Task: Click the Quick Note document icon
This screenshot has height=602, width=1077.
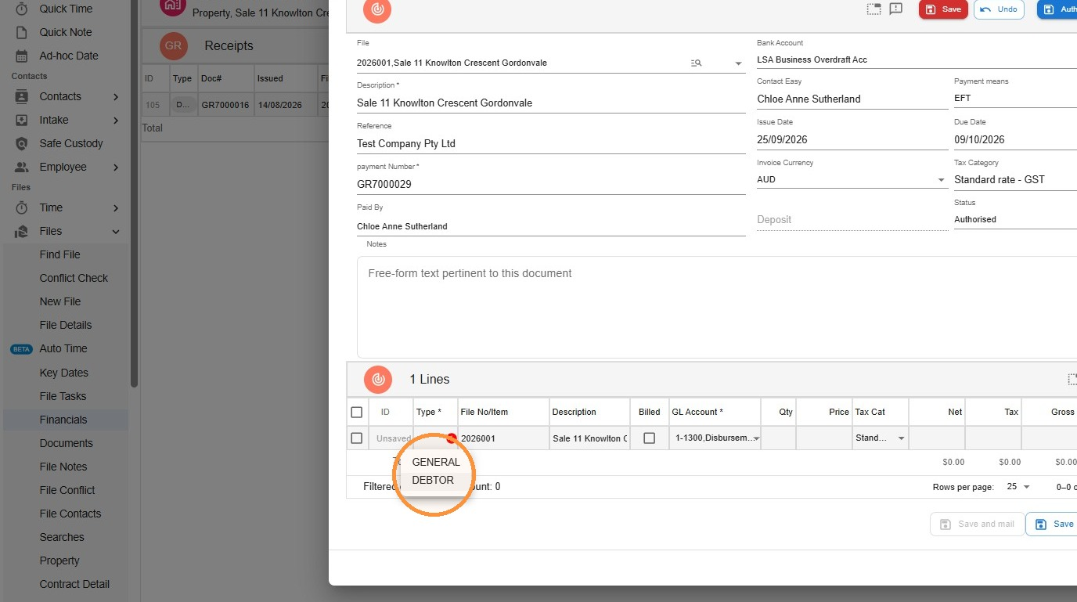Action: [x=22, y=32]
